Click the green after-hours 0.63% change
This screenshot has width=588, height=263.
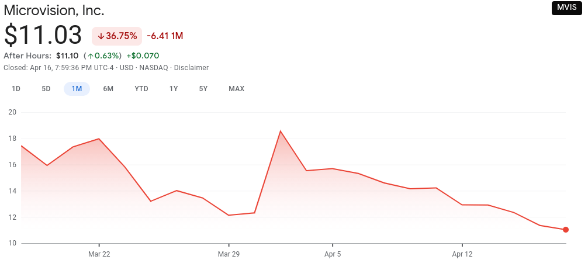(103, 56)
